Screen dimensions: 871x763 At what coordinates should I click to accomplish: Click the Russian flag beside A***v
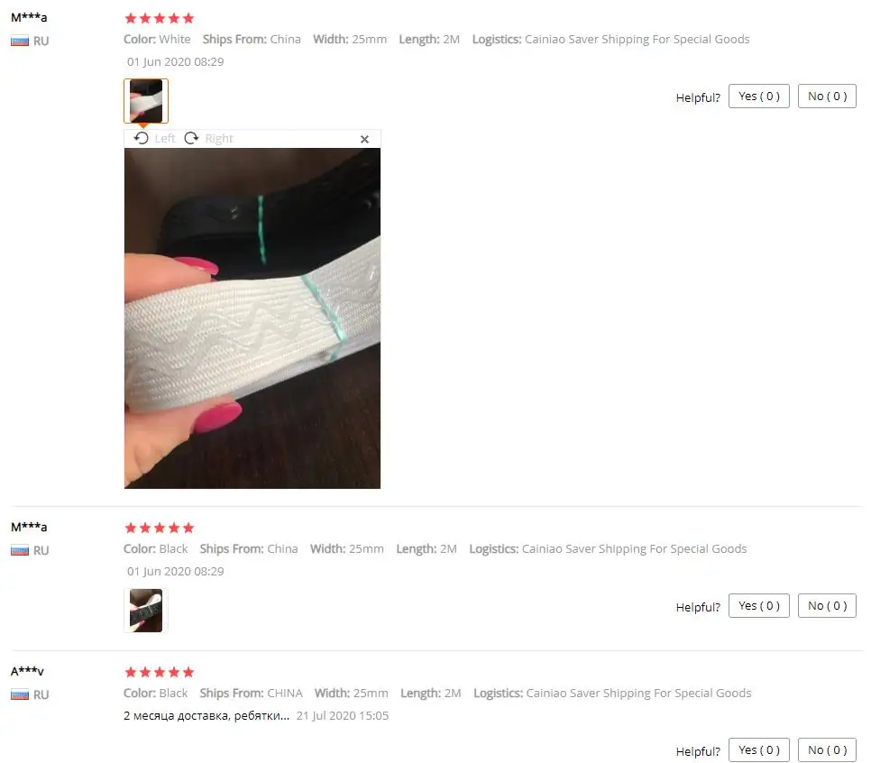coord(20,694)
